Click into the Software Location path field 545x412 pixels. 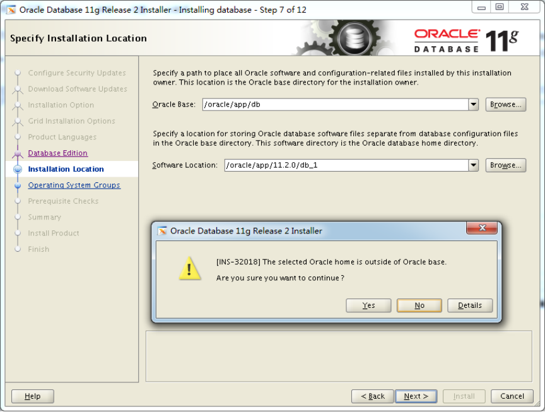tap(346, 165)
